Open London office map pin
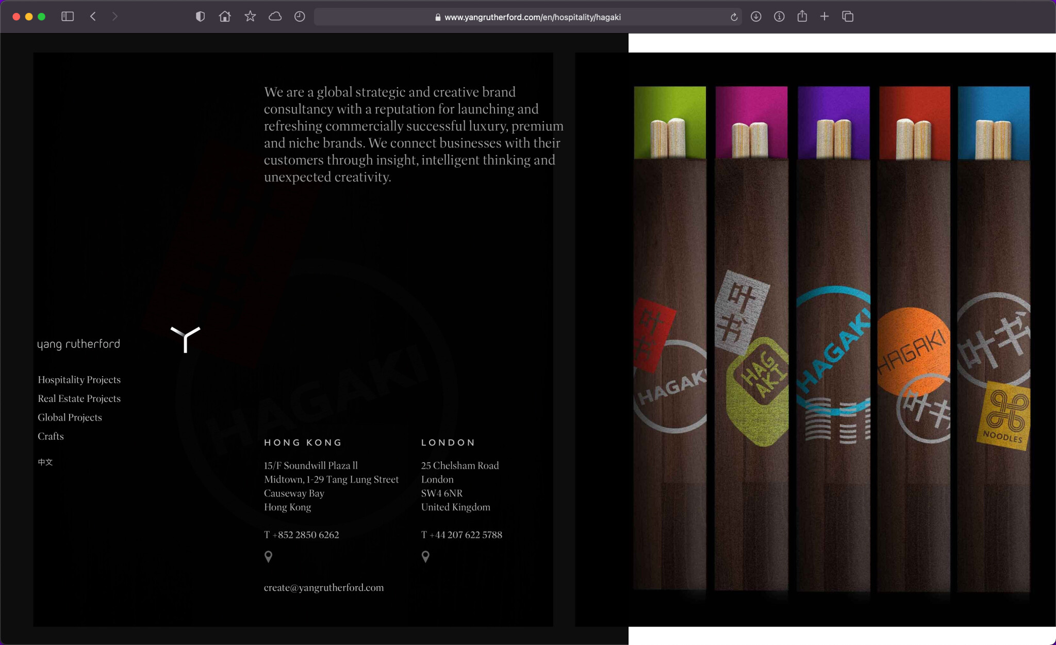 425,556
